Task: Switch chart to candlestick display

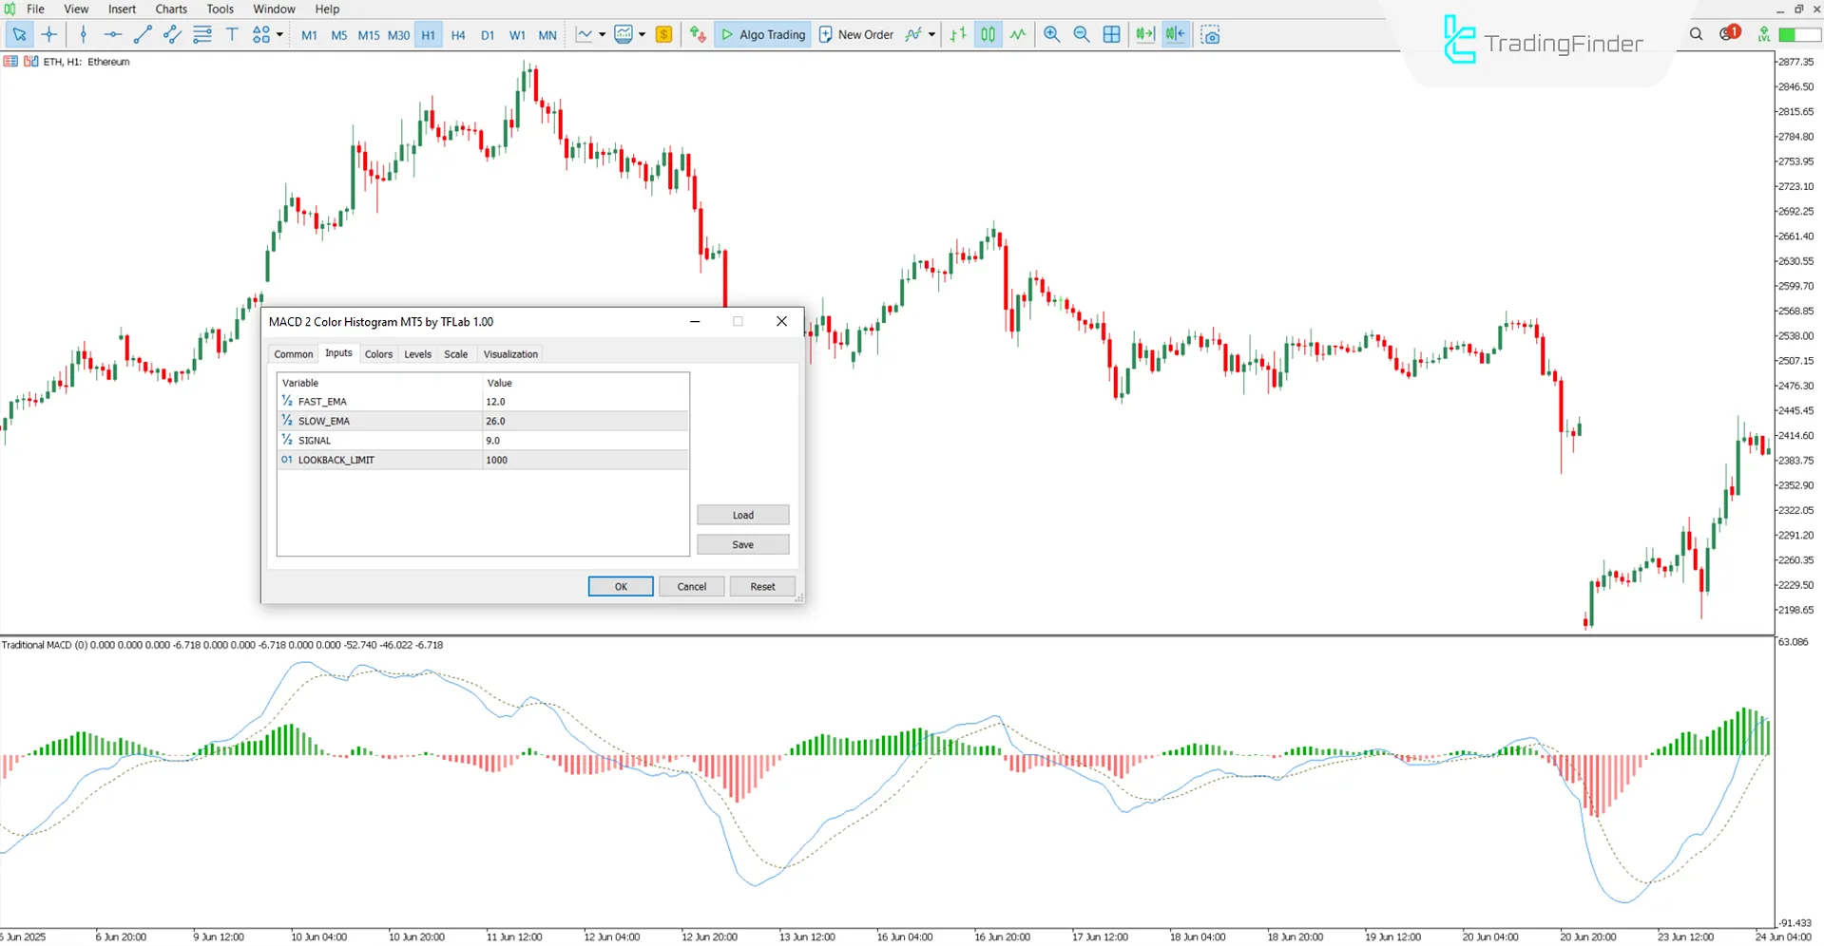Action: (987, 34)
